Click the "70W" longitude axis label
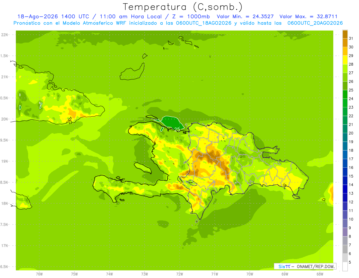This screenshot has width=359, height=278. [x=250, y=274]
